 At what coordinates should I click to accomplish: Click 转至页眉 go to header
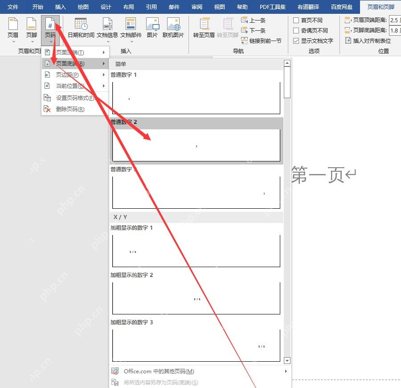coord(204,28)
